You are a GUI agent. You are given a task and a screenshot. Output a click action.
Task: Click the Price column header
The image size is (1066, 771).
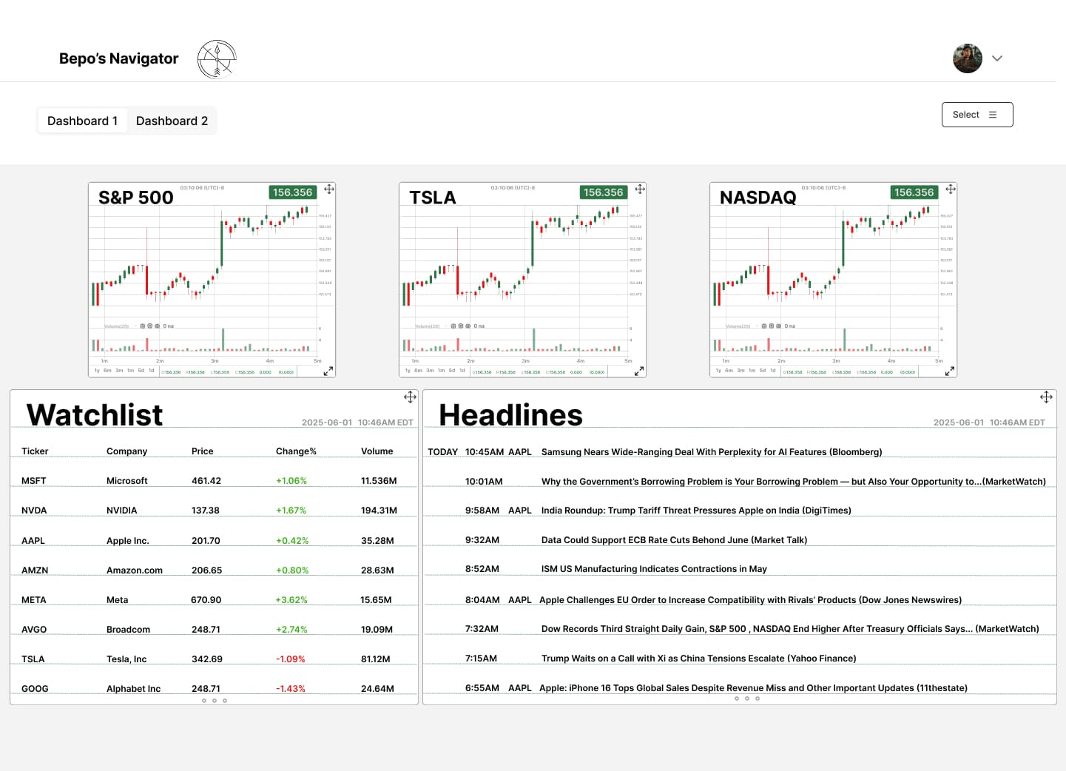[202, 451]
